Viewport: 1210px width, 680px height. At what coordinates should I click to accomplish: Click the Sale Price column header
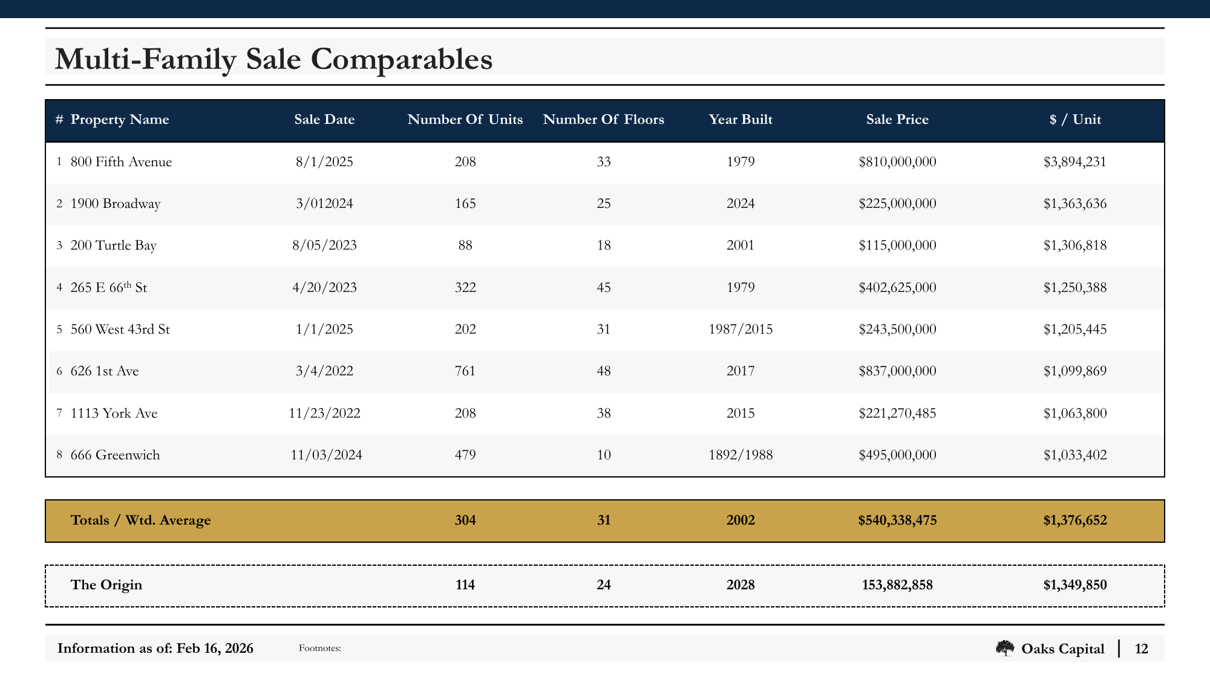[x=897, y=120]
